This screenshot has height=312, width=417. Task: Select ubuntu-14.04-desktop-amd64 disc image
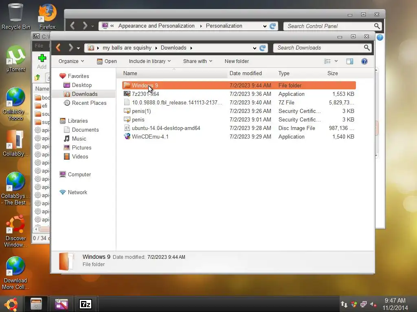[239, 128]
